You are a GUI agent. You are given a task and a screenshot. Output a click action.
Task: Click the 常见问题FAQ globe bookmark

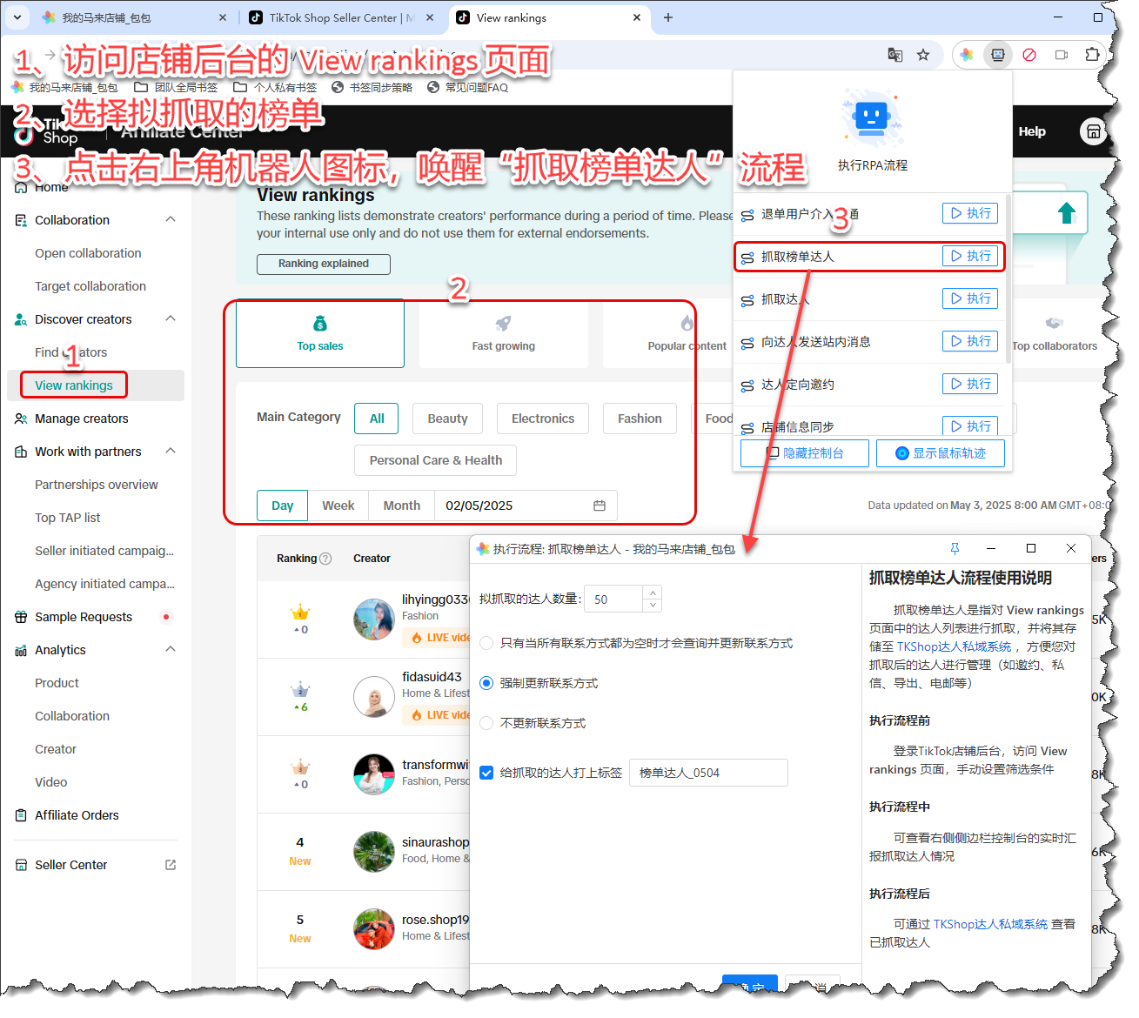(467, 87)
